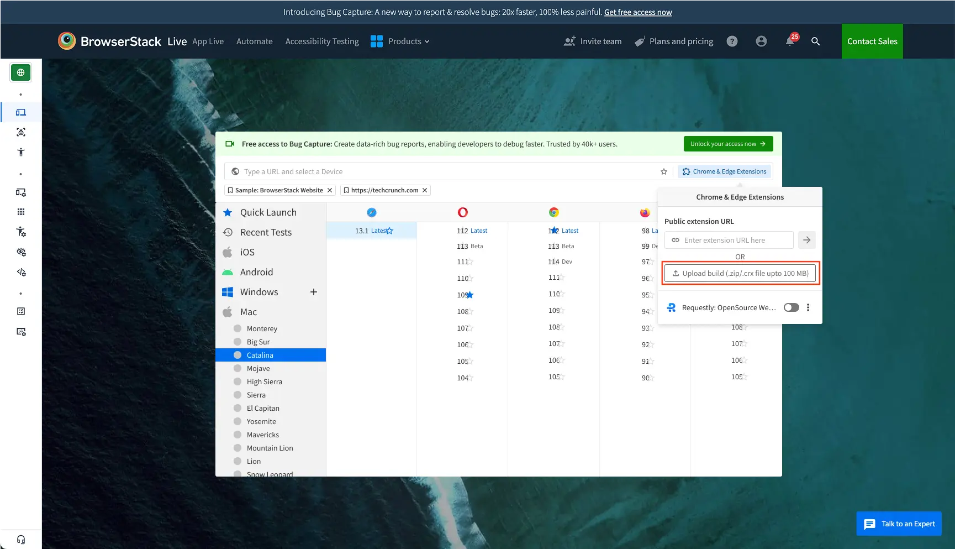Image resolution: width=955 pixels, height=549 pixels.
Task: Expand Windows versions with the plus control
Action: pos(313,292)
